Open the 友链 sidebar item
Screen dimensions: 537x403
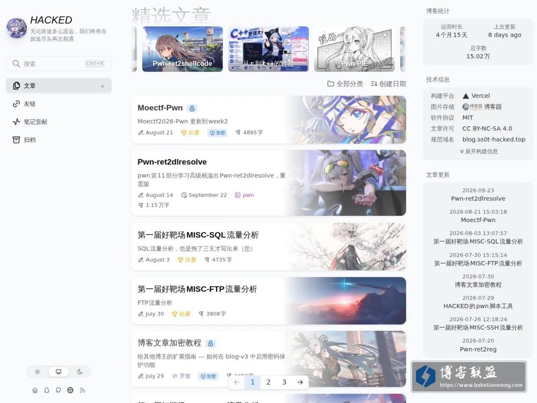[x=59, y=104]
